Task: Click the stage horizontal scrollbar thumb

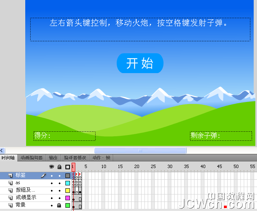Action: (140, 150)
